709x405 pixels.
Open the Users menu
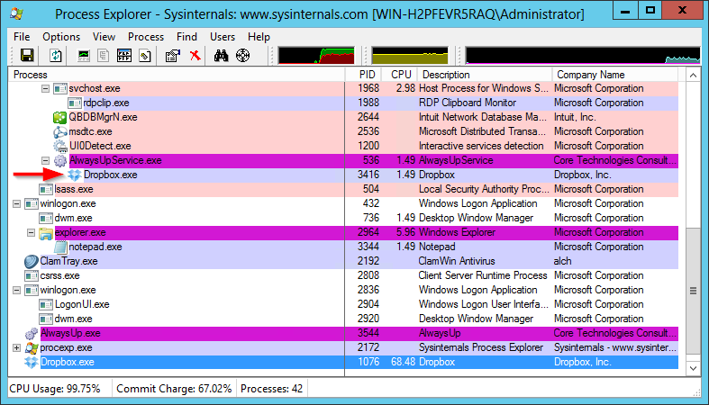223,37
